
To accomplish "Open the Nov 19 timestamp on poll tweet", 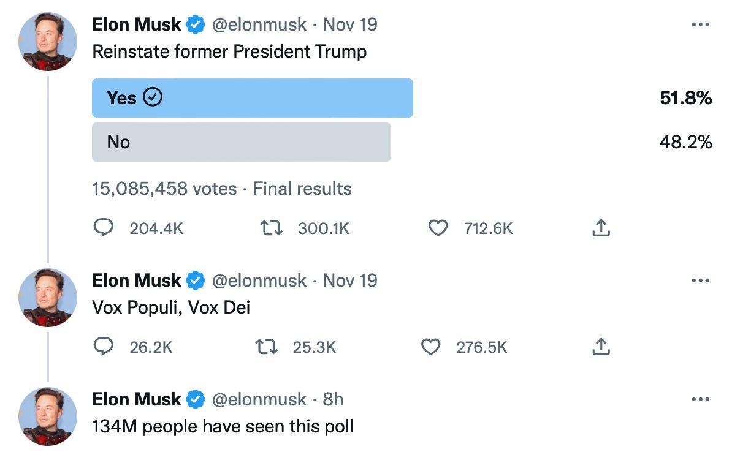I will coord(349,25).
